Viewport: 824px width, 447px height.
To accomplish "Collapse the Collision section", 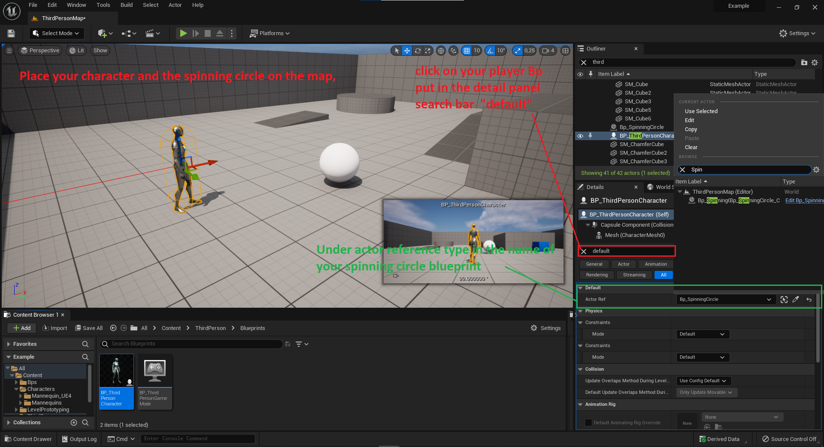I will pyautogui.click(x=581, y=369).
